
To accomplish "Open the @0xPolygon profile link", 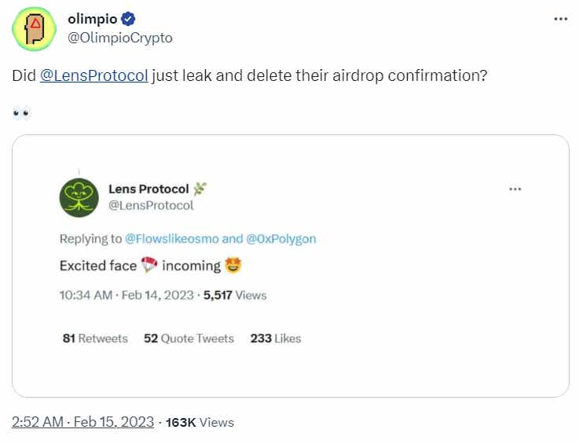I will (x=280, y=239).
